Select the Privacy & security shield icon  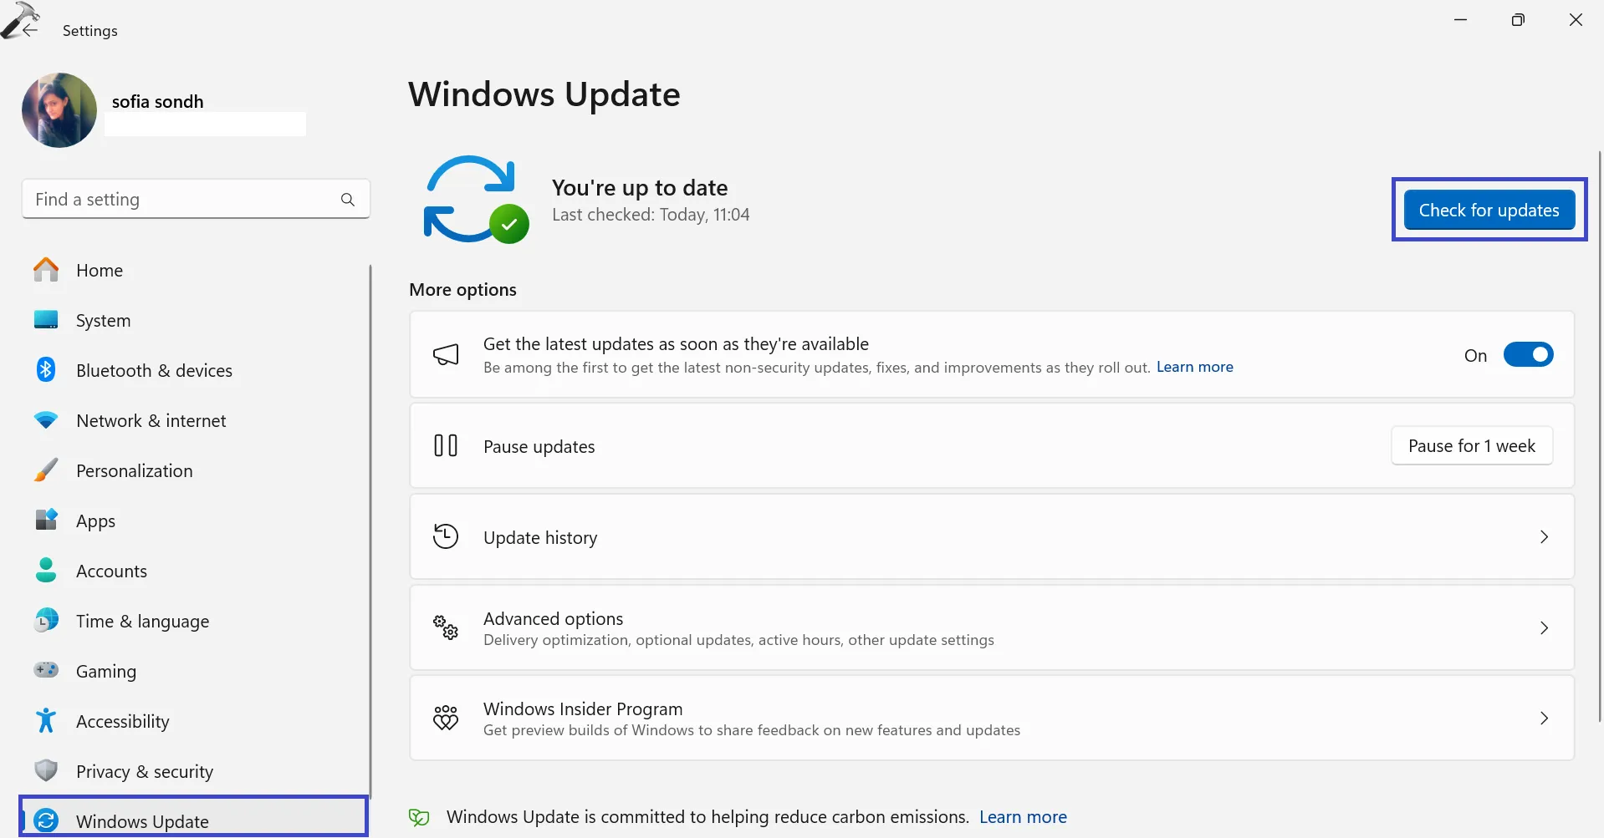click(x=45, y=770)
